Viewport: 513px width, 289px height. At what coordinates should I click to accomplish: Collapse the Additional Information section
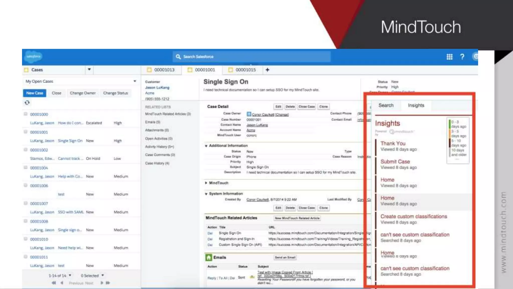(206, 146)
